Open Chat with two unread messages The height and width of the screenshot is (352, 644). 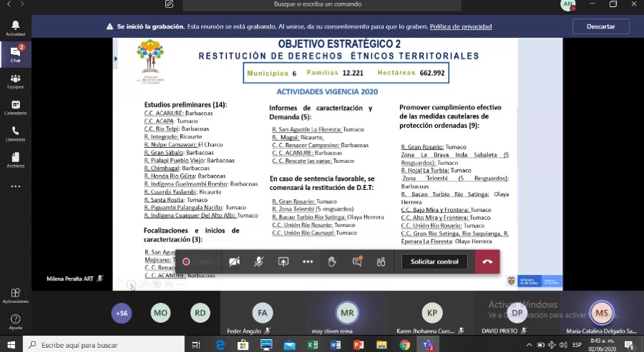click(x=15, y=54)
